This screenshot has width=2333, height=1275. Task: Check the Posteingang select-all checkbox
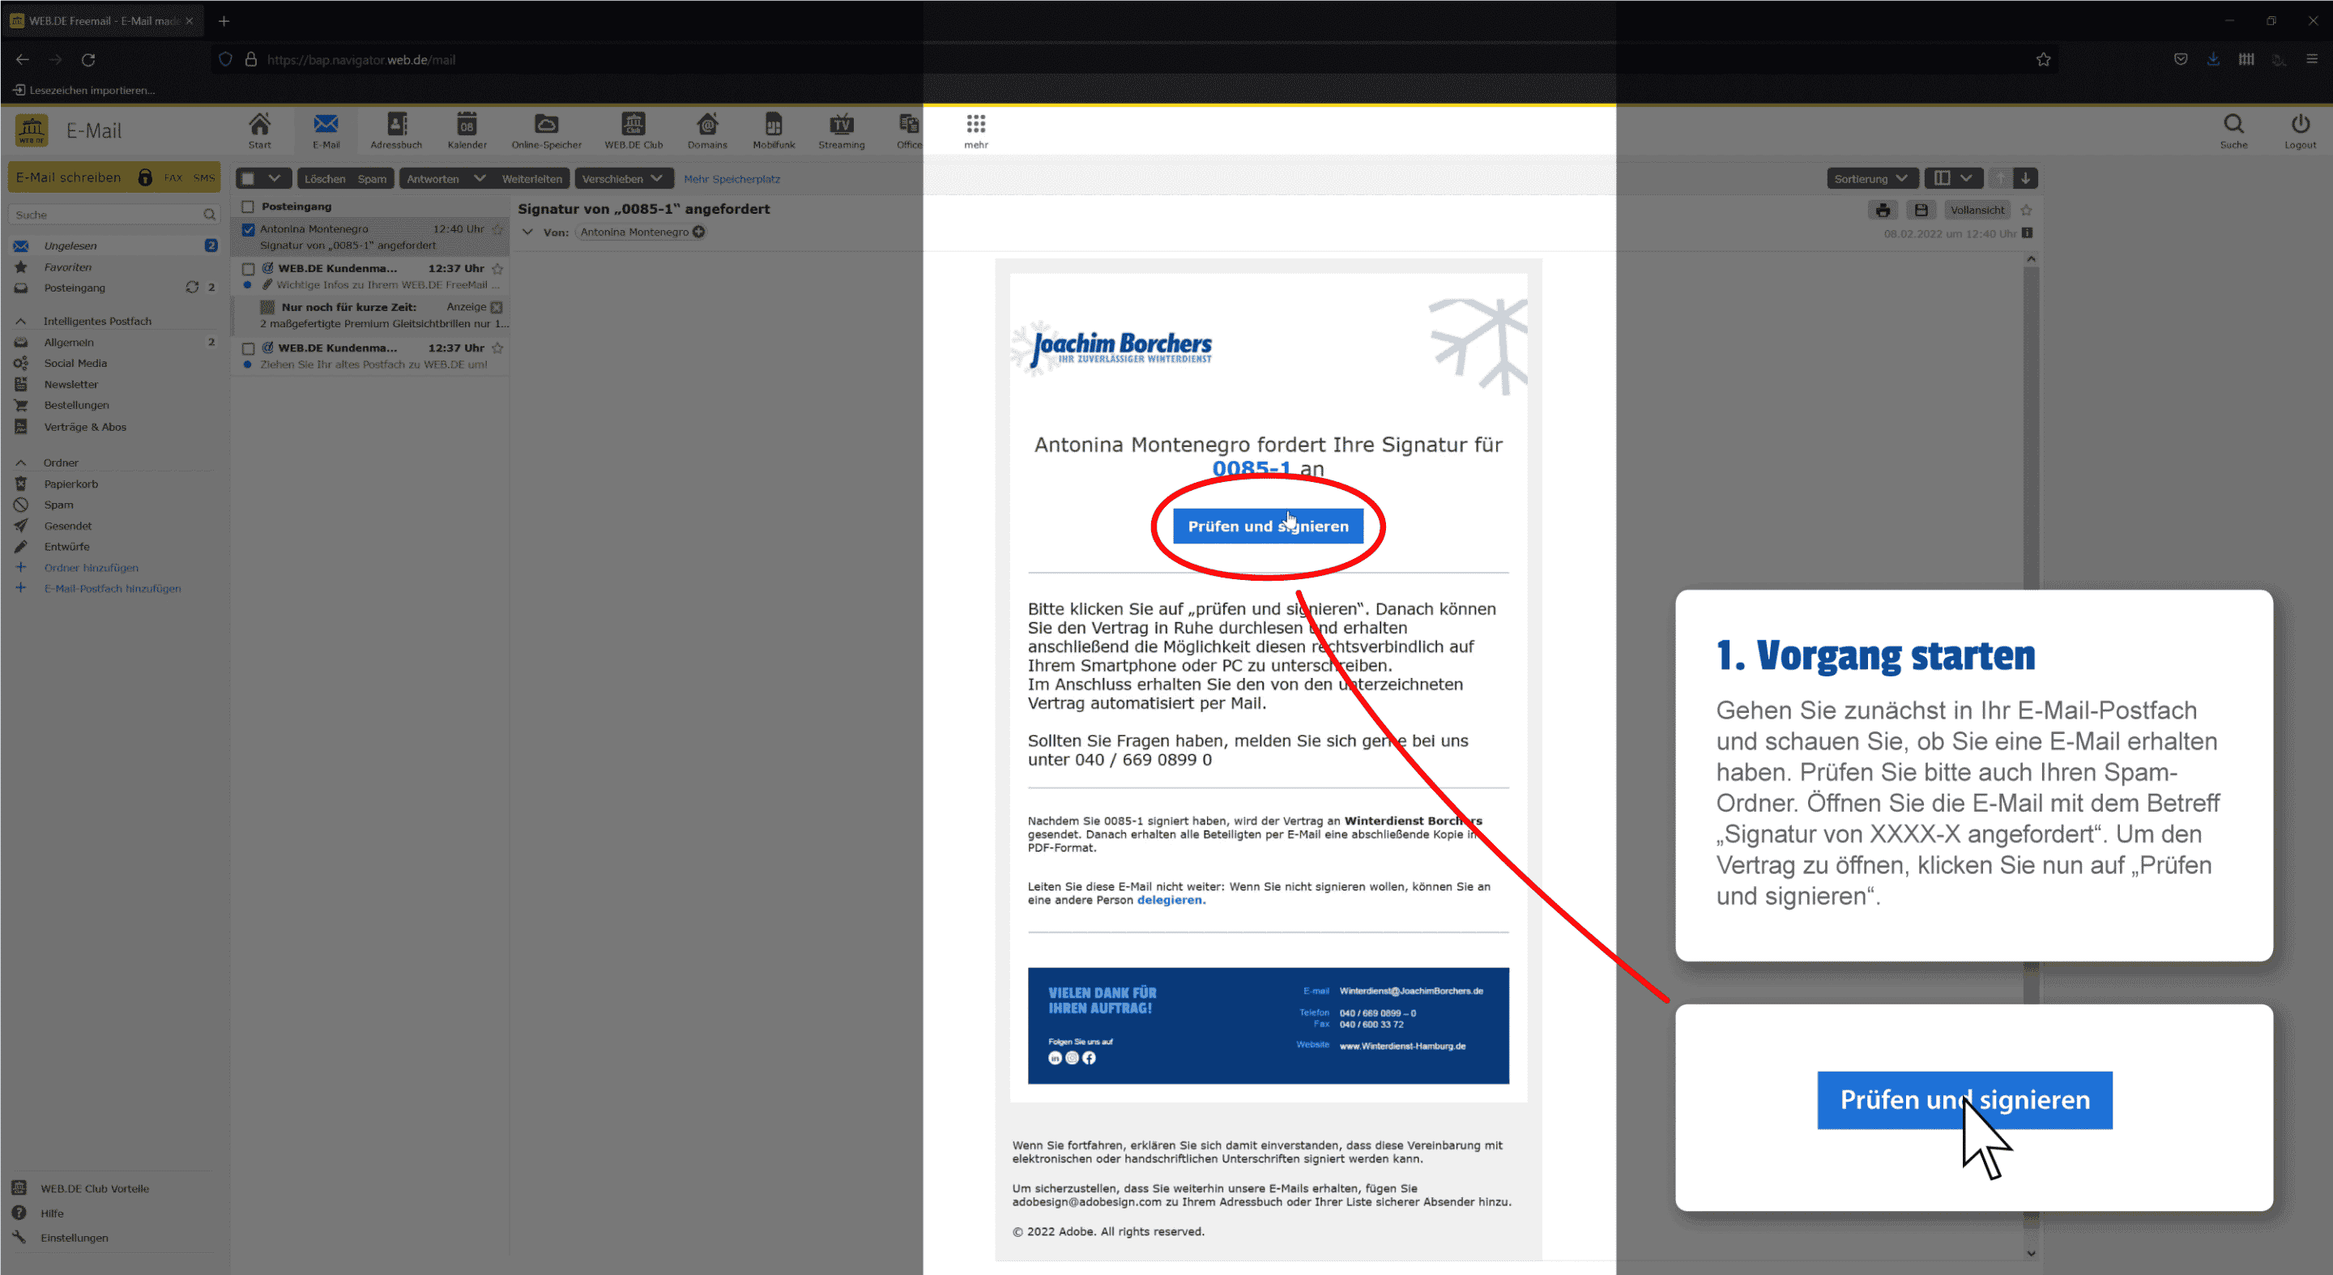[x=248, y=207]
